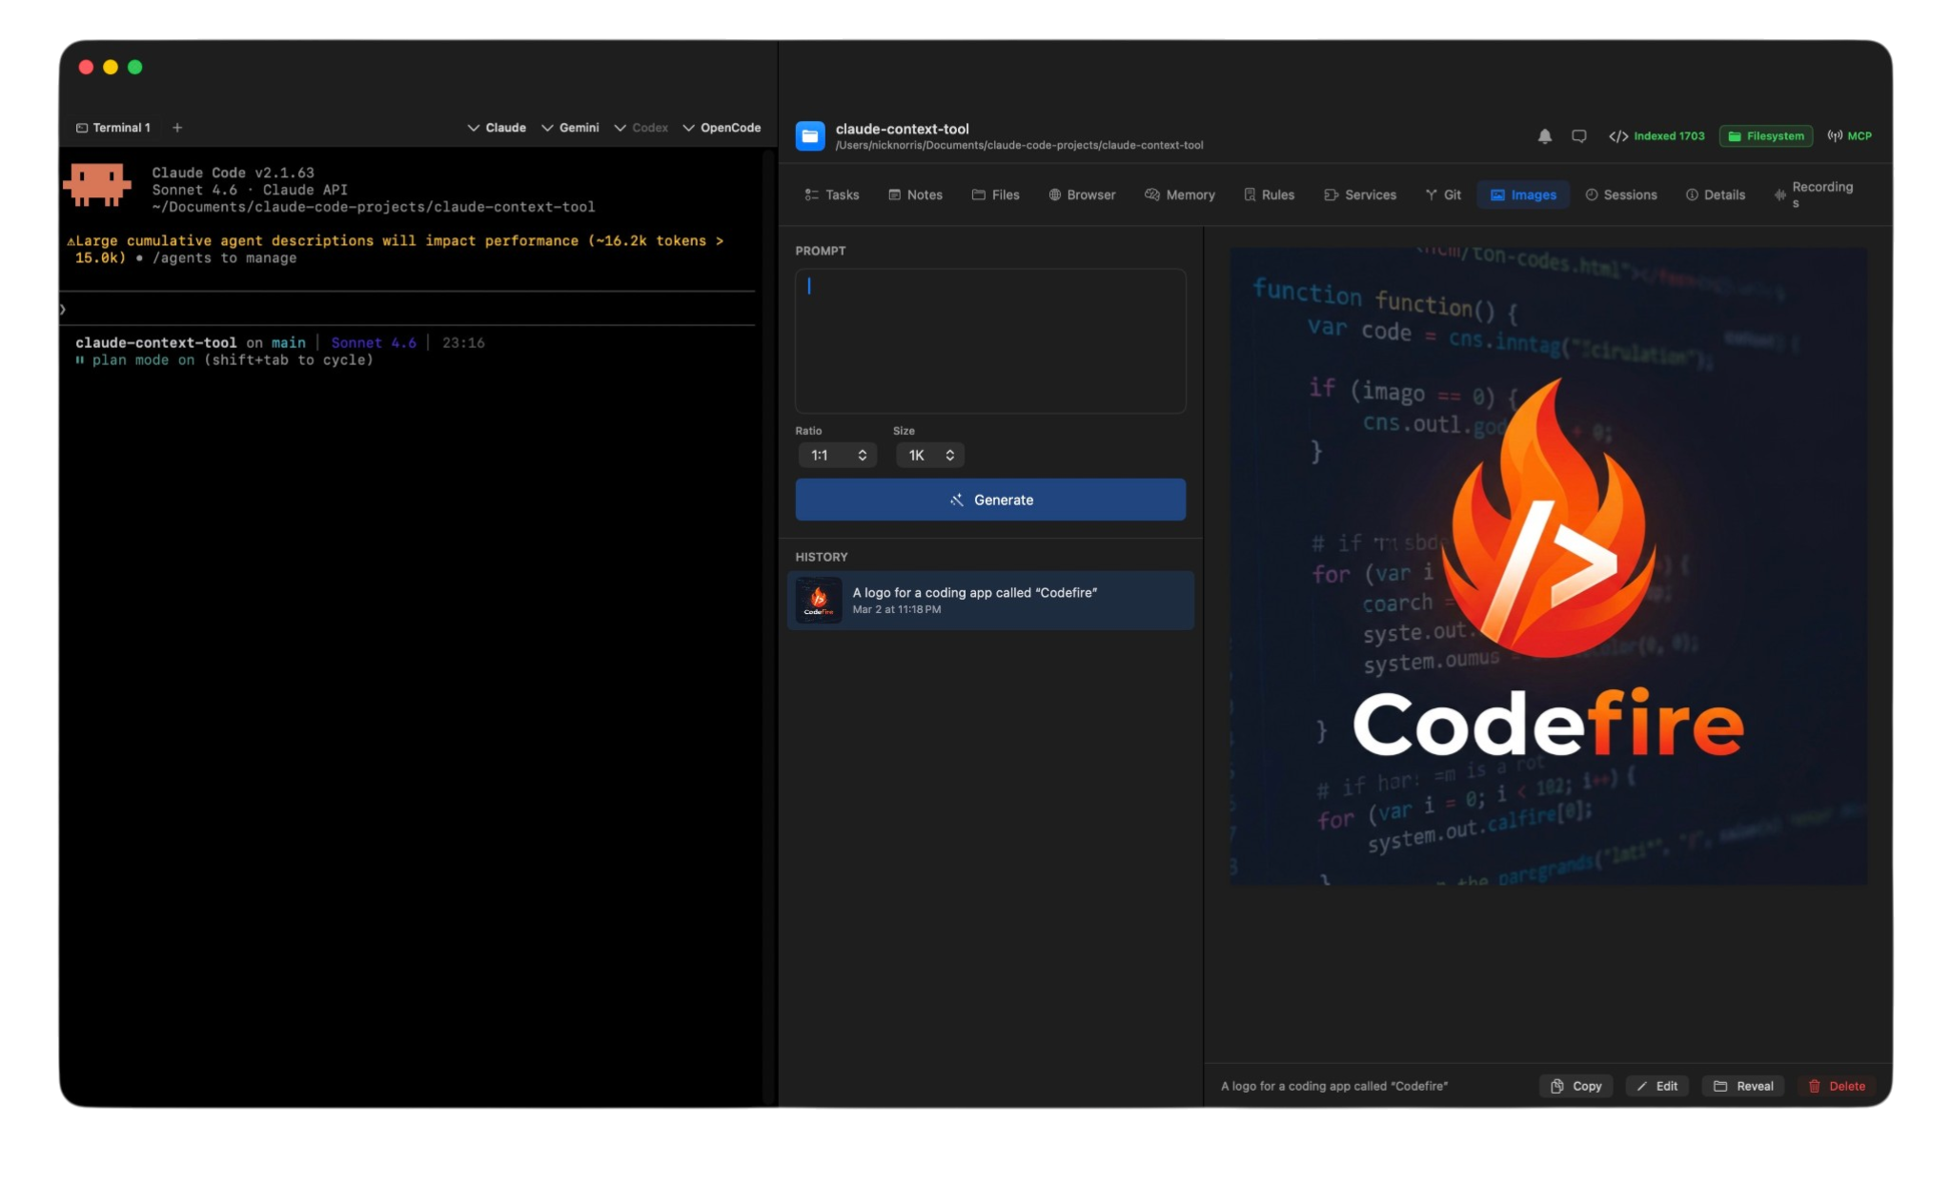Delete the generated image

click(x=1837, y=1086)
